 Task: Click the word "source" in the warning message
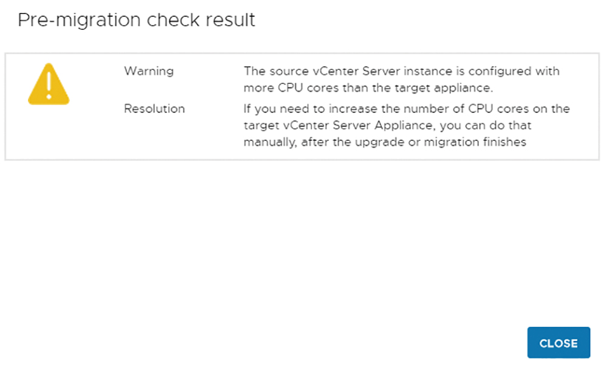pyautogui.click(x=289, y=72)
